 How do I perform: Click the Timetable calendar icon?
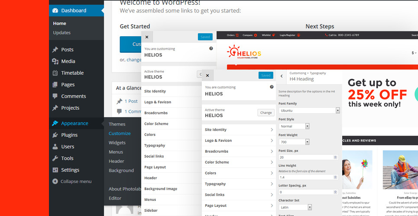[x=55, y=73]
